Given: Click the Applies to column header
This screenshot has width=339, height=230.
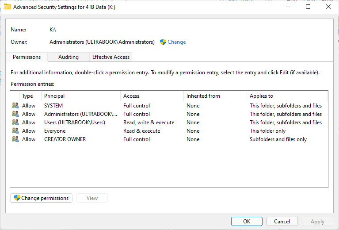Looking at the screenshot, I should click(287, 96).
